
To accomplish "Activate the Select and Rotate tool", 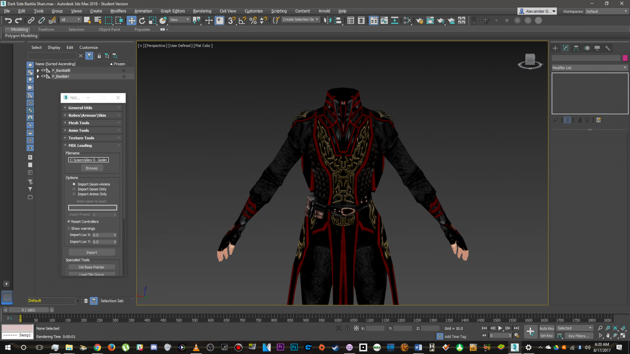I will pos(142,20).
